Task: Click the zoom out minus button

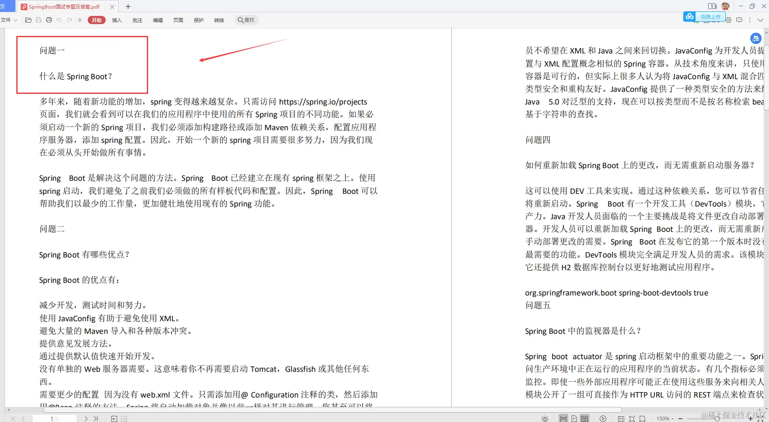Action: point(680,419)
